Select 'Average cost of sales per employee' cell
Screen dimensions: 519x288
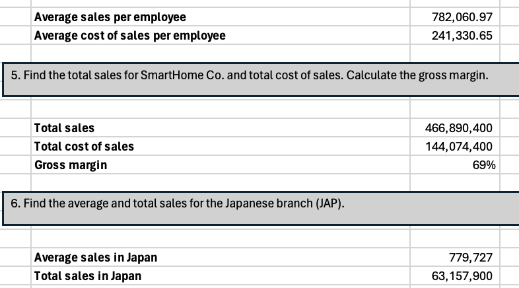(x=129, y=35)
